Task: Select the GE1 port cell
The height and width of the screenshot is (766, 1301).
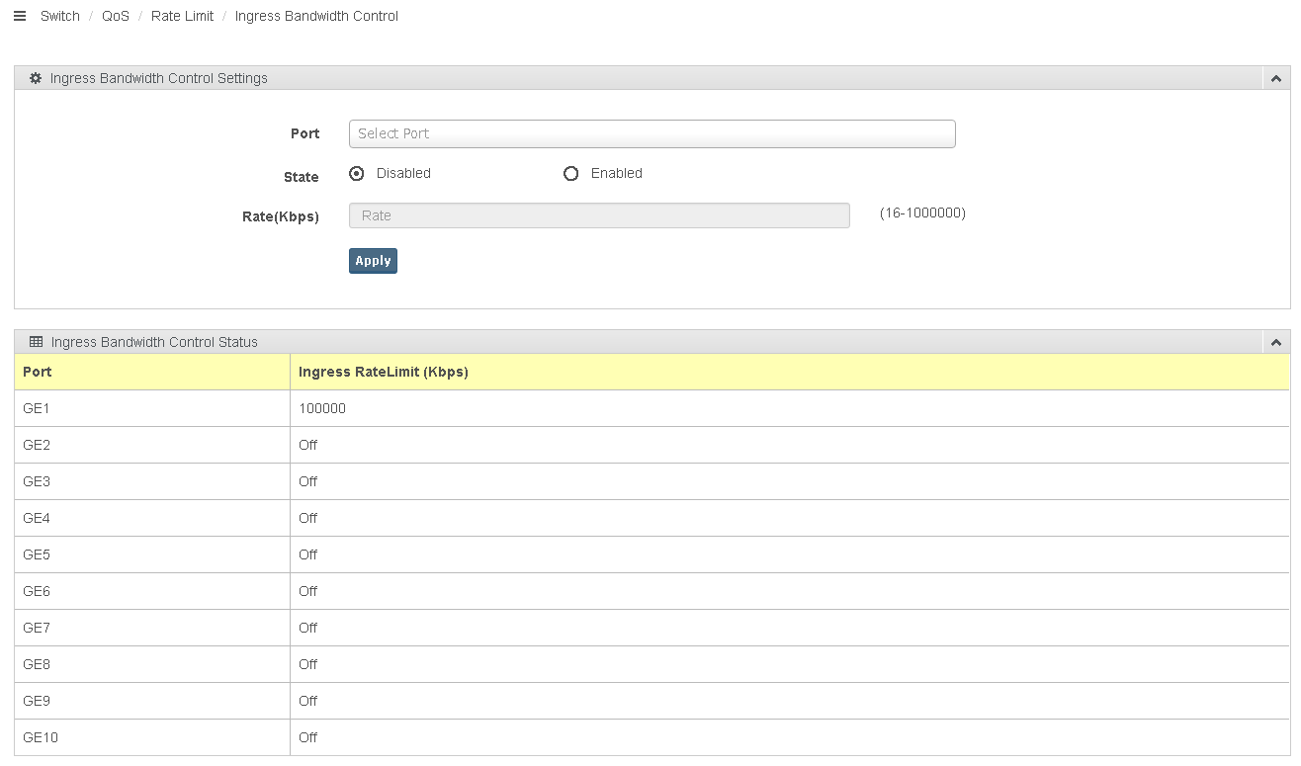Action: pyautogui.click(x=152, y=408)
